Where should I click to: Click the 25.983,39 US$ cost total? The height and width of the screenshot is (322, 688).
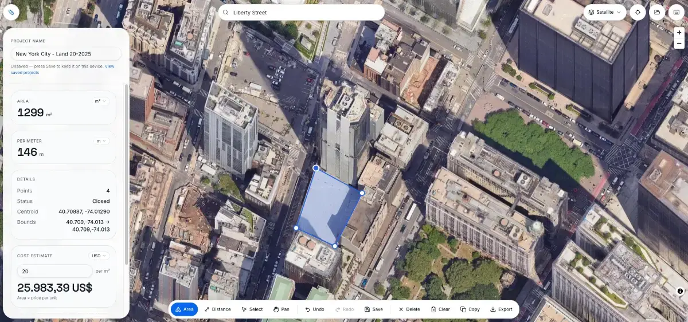[54, 288]
